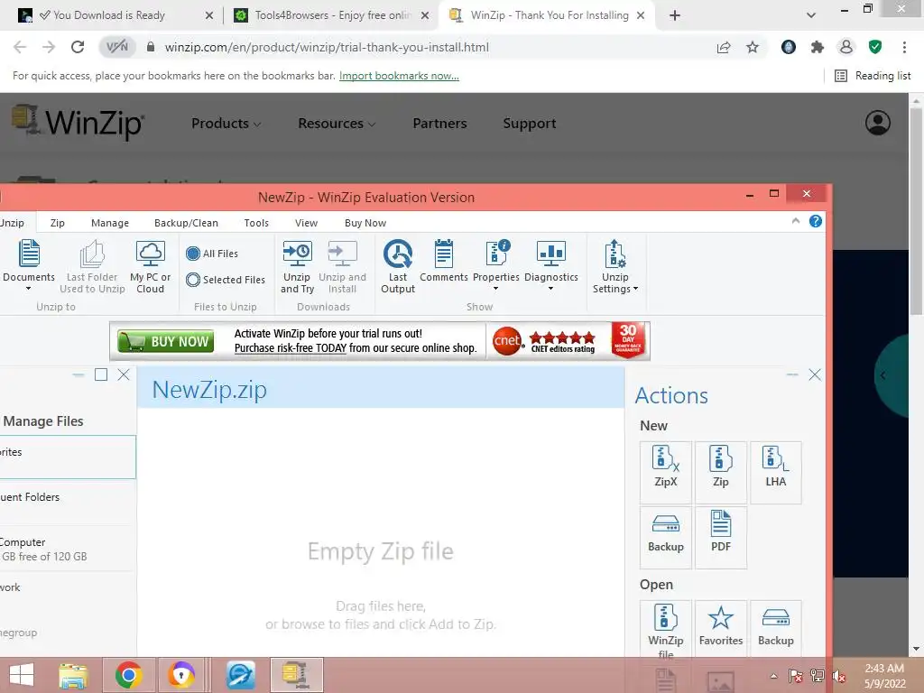Screen dimensions: 924x693
Task: Open File Explorer from taskbar
Action: pos(73,675)
